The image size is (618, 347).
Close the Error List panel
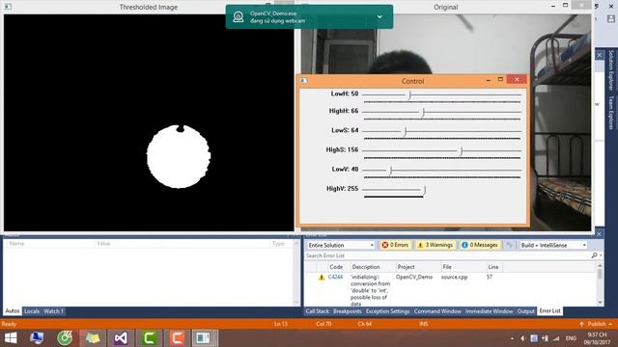click(x=599, y=234)
